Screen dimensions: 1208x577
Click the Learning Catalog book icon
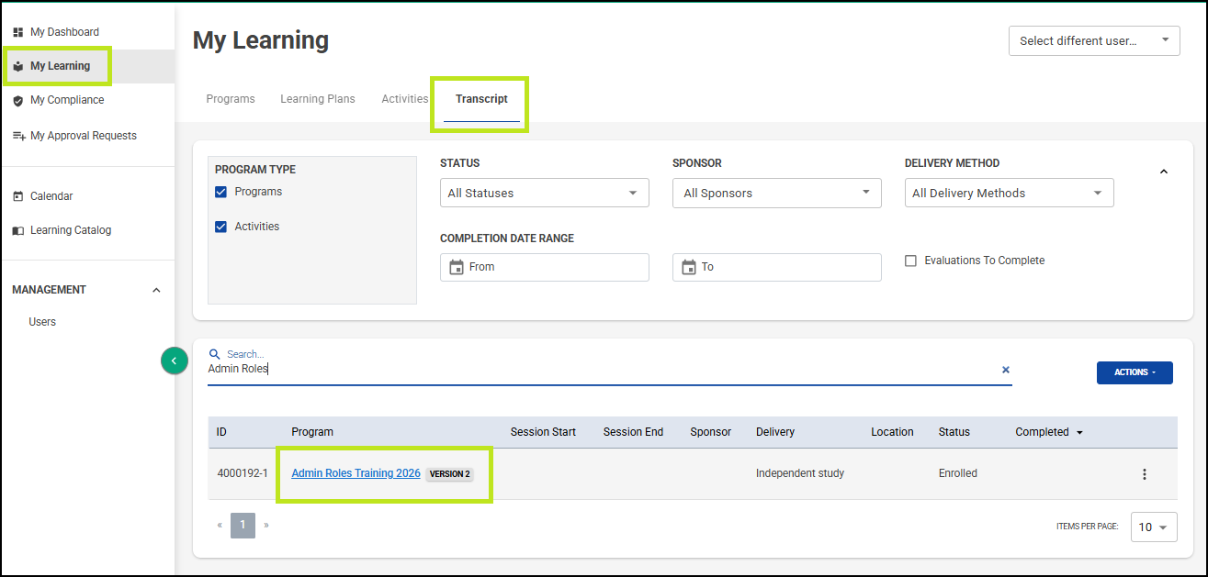[x=18, y=231]
